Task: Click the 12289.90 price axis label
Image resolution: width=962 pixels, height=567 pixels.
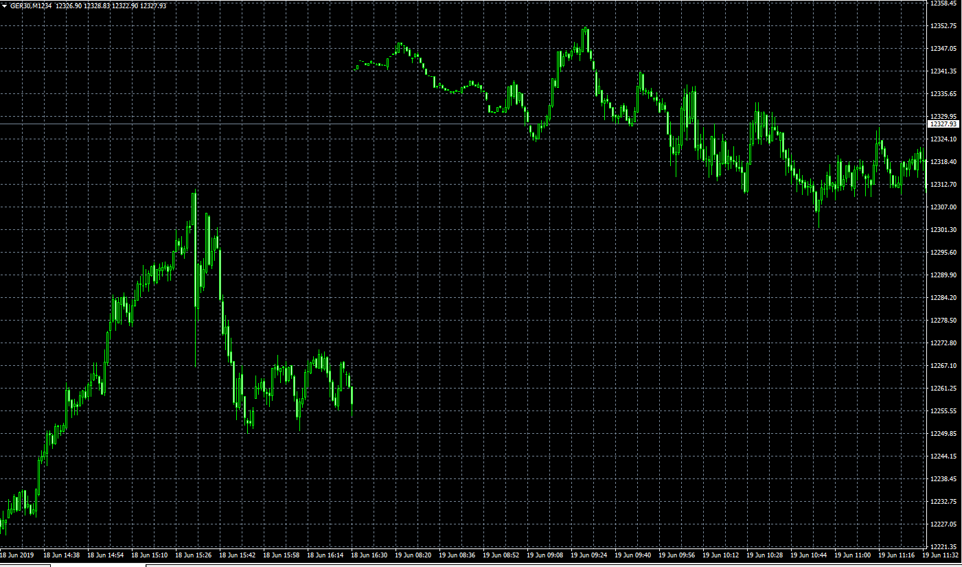Action: click(x=944, y=275)
